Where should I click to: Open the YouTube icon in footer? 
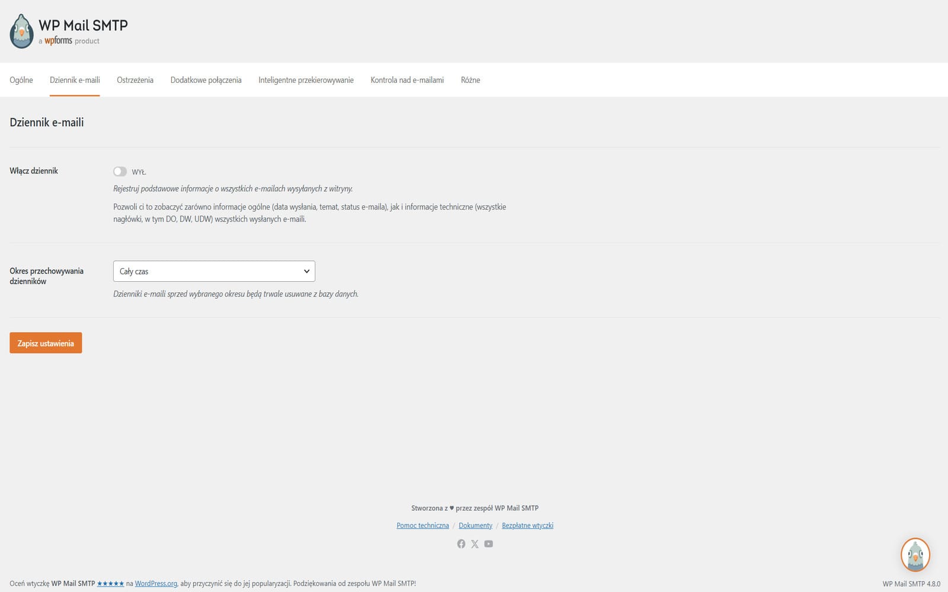coord(488,543)
